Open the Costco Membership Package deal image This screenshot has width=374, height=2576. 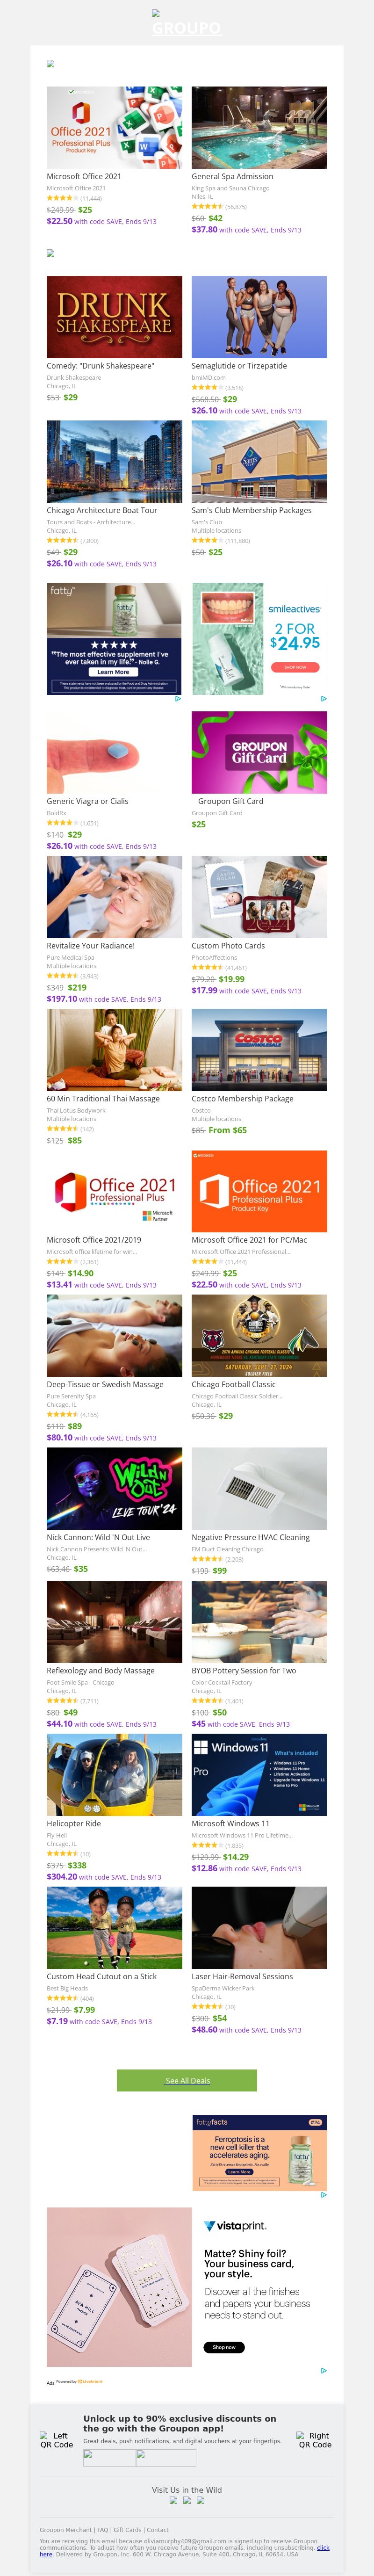tap(259, 1049)
